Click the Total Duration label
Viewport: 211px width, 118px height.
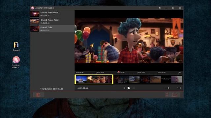point(52,89)
